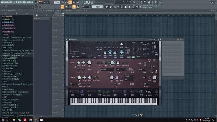Open the 选项 menu
217x122 pixels.
[x=24, y=2]
